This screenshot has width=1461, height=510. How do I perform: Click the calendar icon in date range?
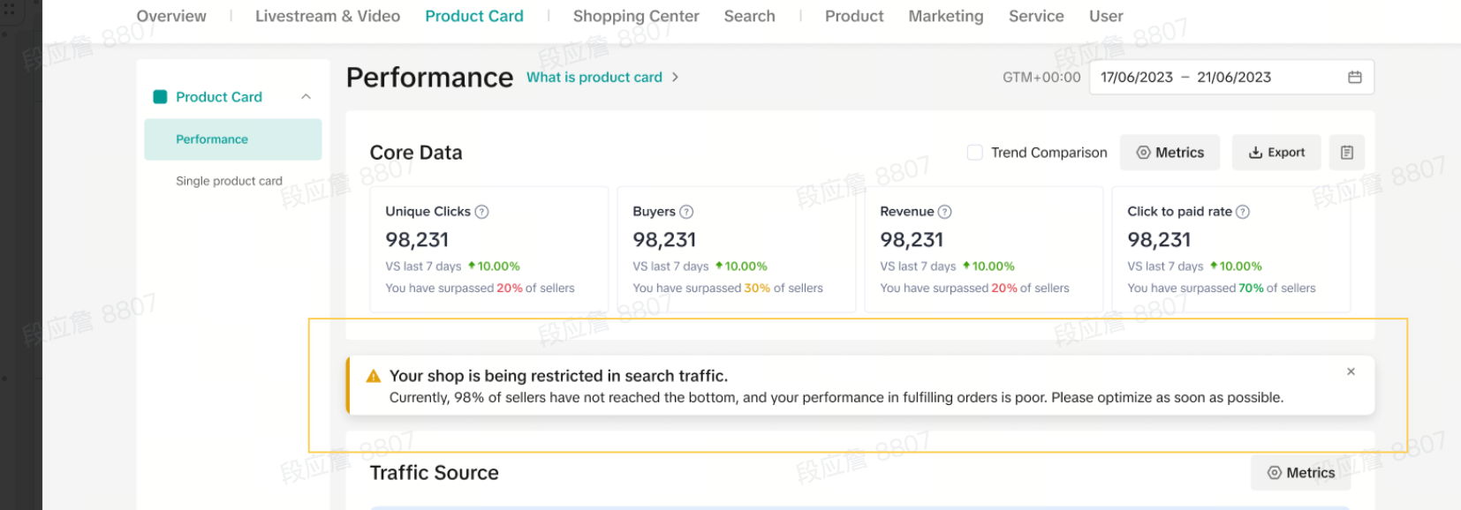(1354, 78)
